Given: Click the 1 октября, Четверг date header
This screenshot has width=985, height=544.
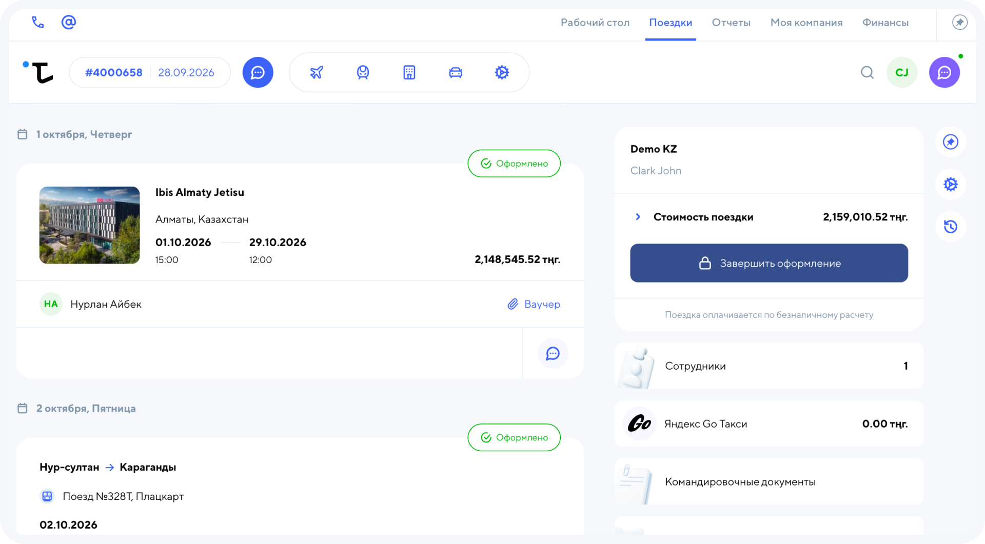Looking at the screenshot, I should pos(84,134).
